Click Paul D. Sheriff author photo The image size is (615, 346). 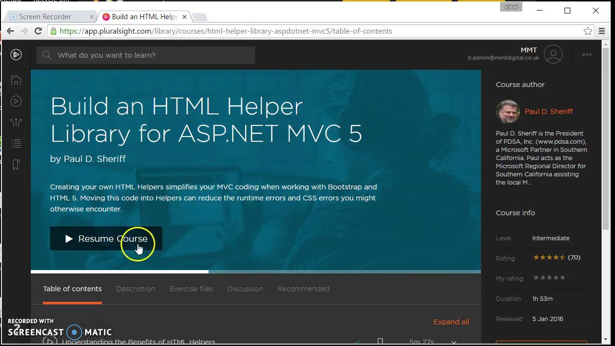pyautogui.click(x=508, y=111)
